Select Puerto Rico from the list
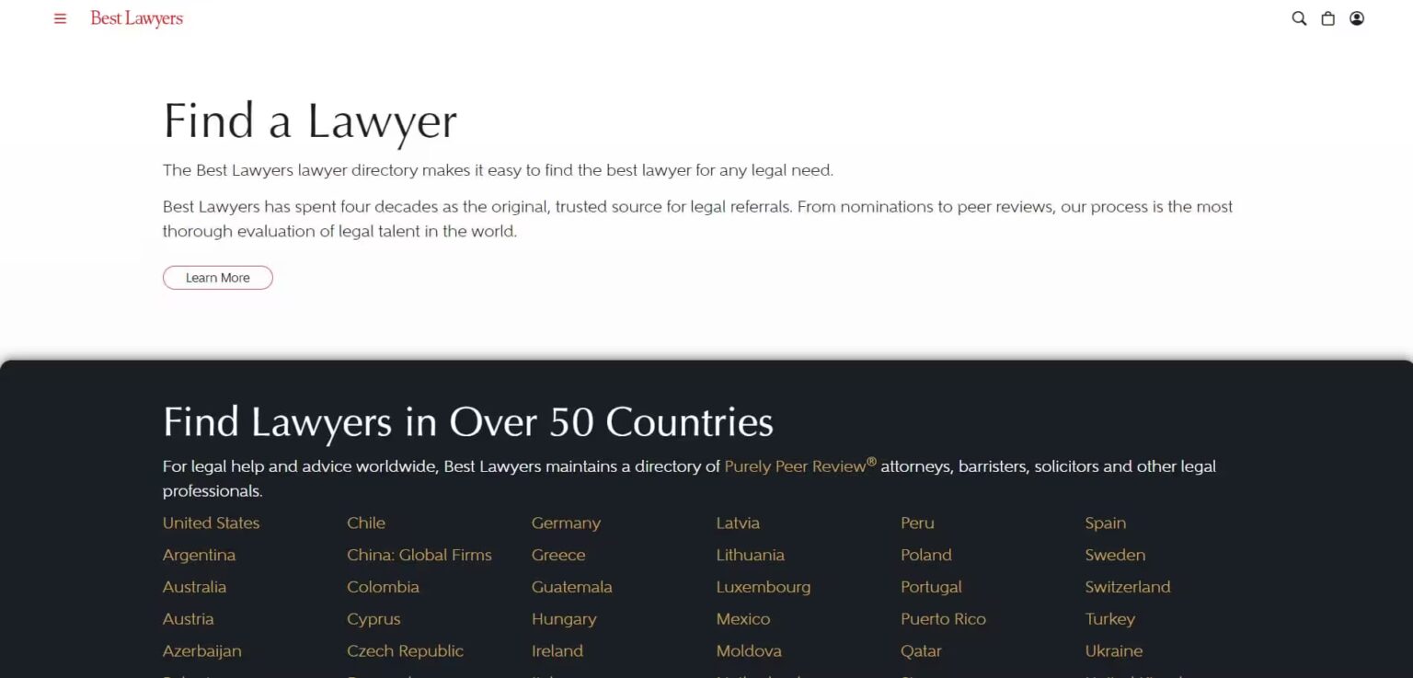Screen dimensions: 1413x678 pyautogui.click(x=944, y=618)
